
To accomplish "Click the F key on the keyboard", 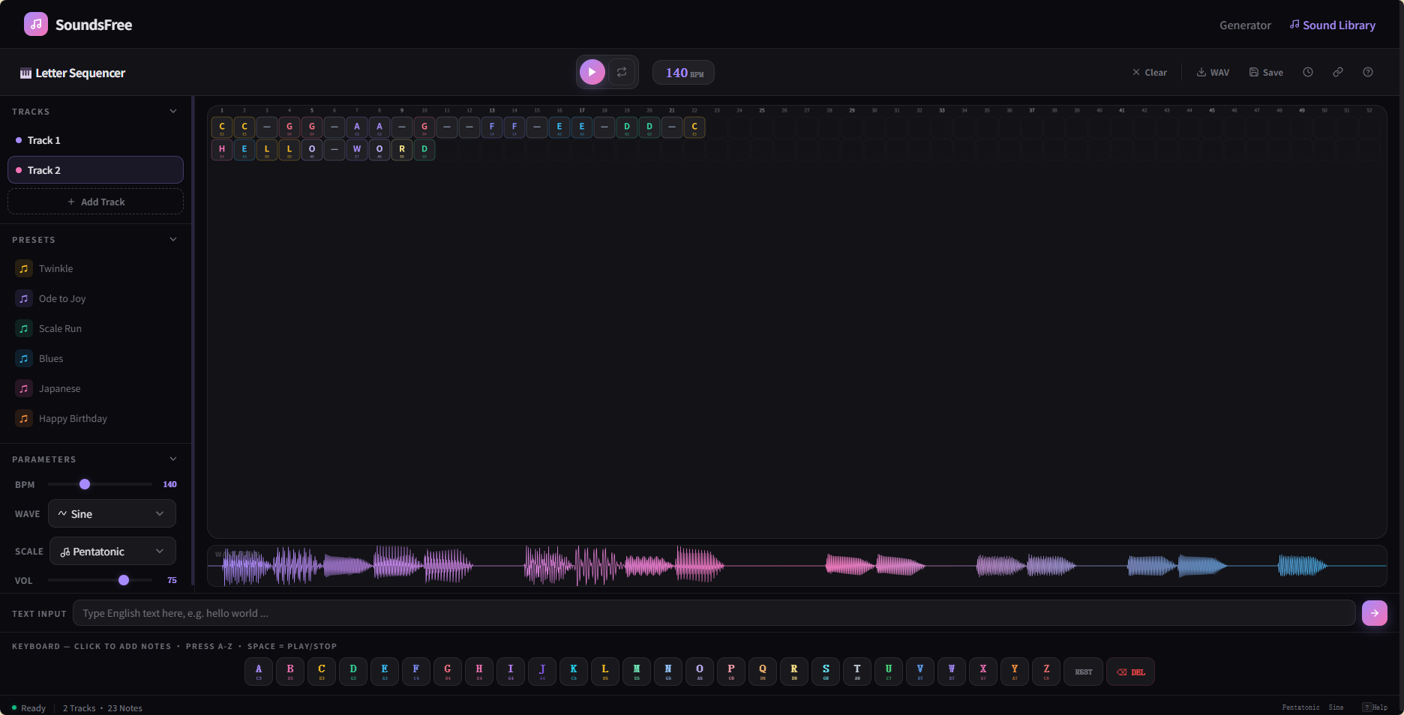I will pyautogui.click(x=416, y=672).
